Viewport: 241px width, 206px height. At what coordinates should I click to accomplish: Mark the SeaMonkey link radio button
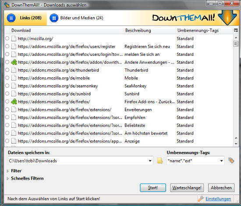pos(7,86)
